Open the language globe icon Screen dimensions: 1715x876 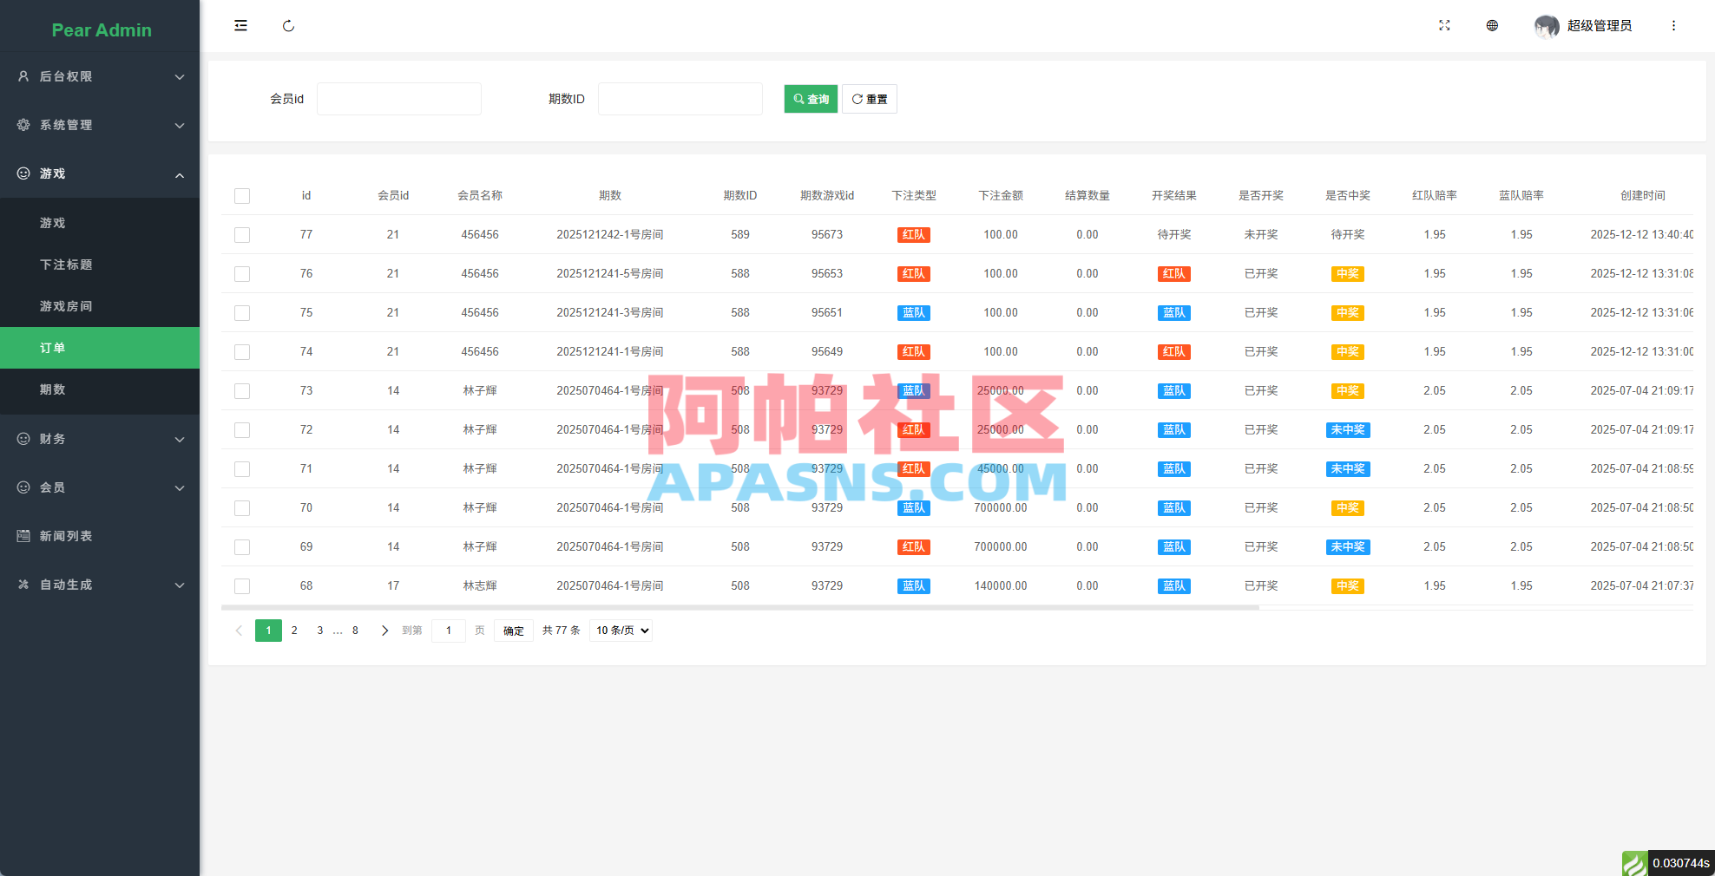1492,26
